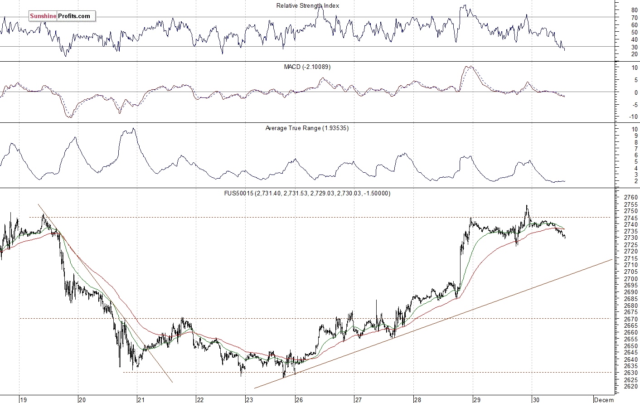
Task: Click date label 27 on time axis
Action: point(359,399)
